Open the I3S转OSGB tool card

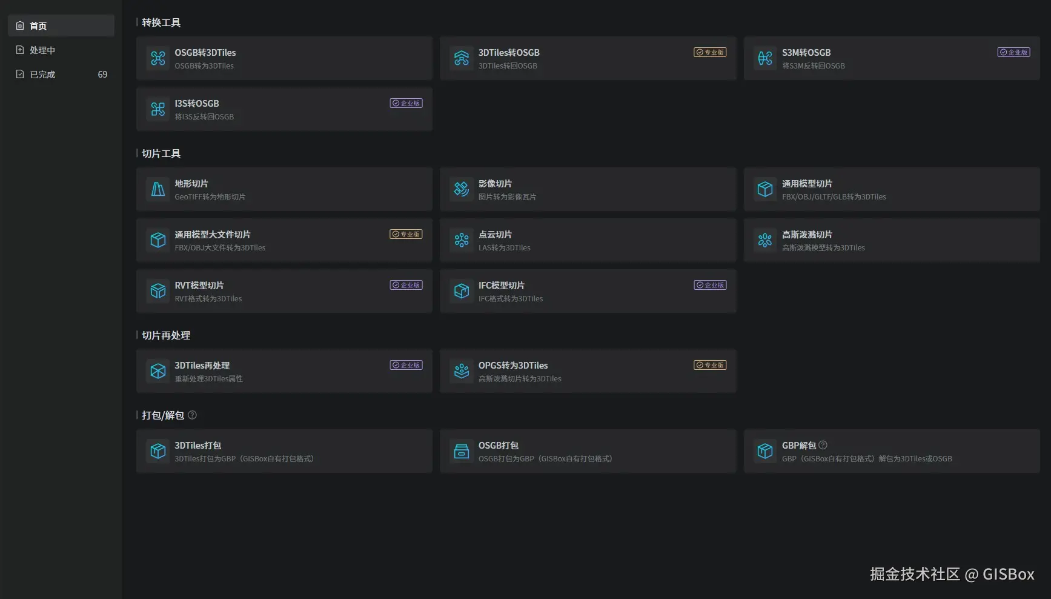[284, 109]
